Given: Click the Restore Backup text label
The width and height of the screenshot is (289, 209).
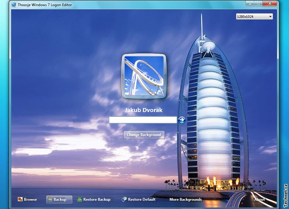Looking at the screenshot, I should [x=97, y=199].
